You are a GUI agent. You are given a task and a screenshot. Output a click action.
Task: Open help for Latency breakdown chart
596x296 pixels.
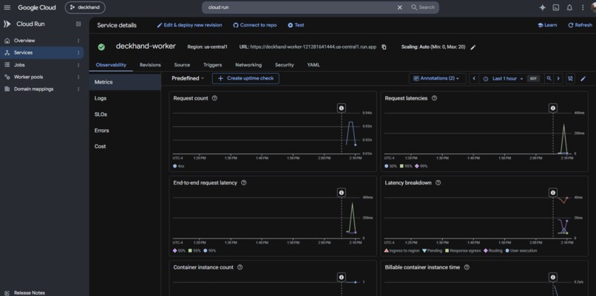pos(438,183)
